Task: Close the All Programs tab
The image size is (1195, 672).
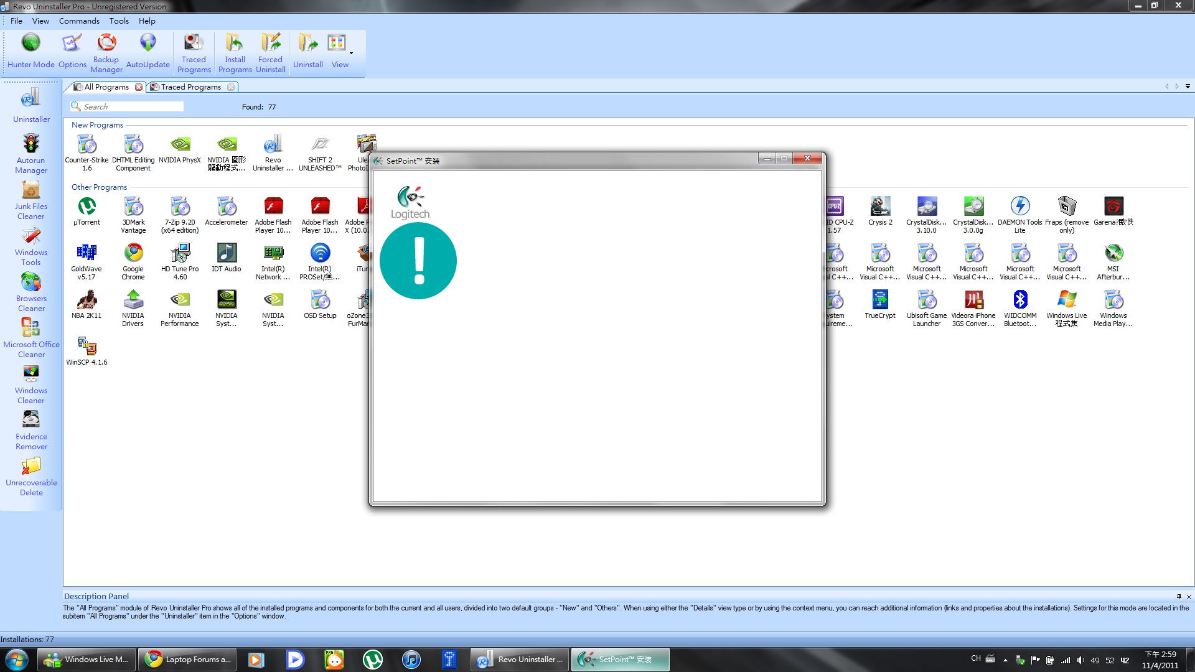Action: 139,87
